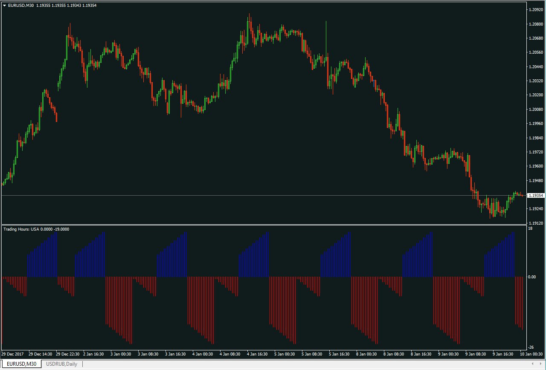
Task: Click the '29 Dec 14:30' time label
Action: [x=41, y=354]
